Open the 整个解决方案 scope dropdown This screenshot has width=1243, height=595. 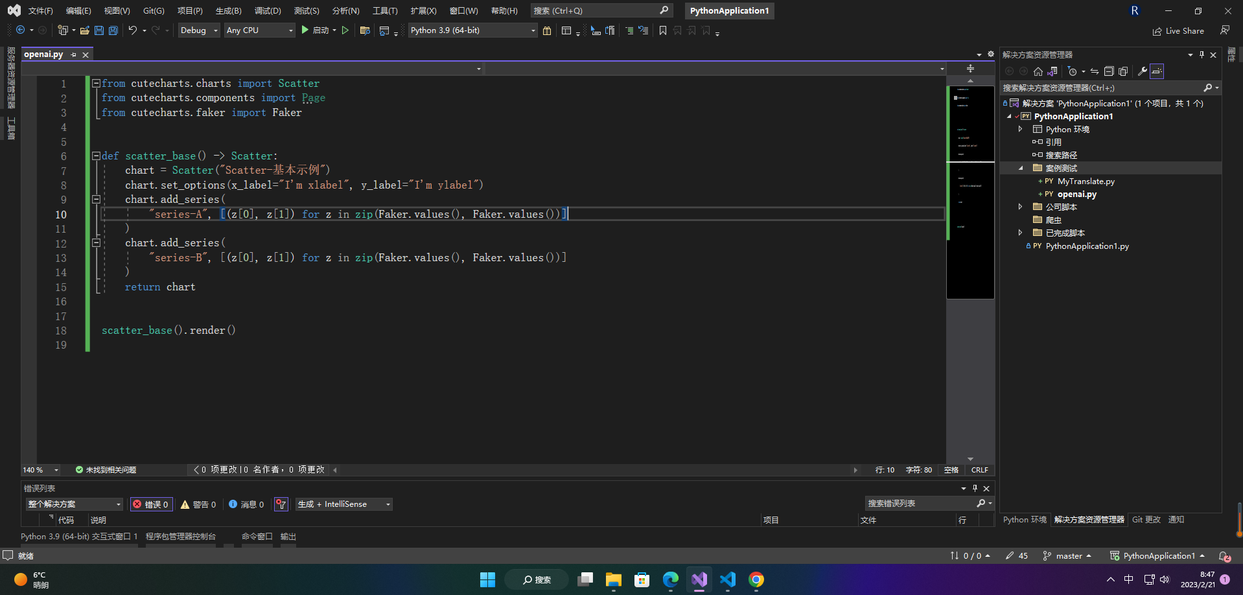75,504
